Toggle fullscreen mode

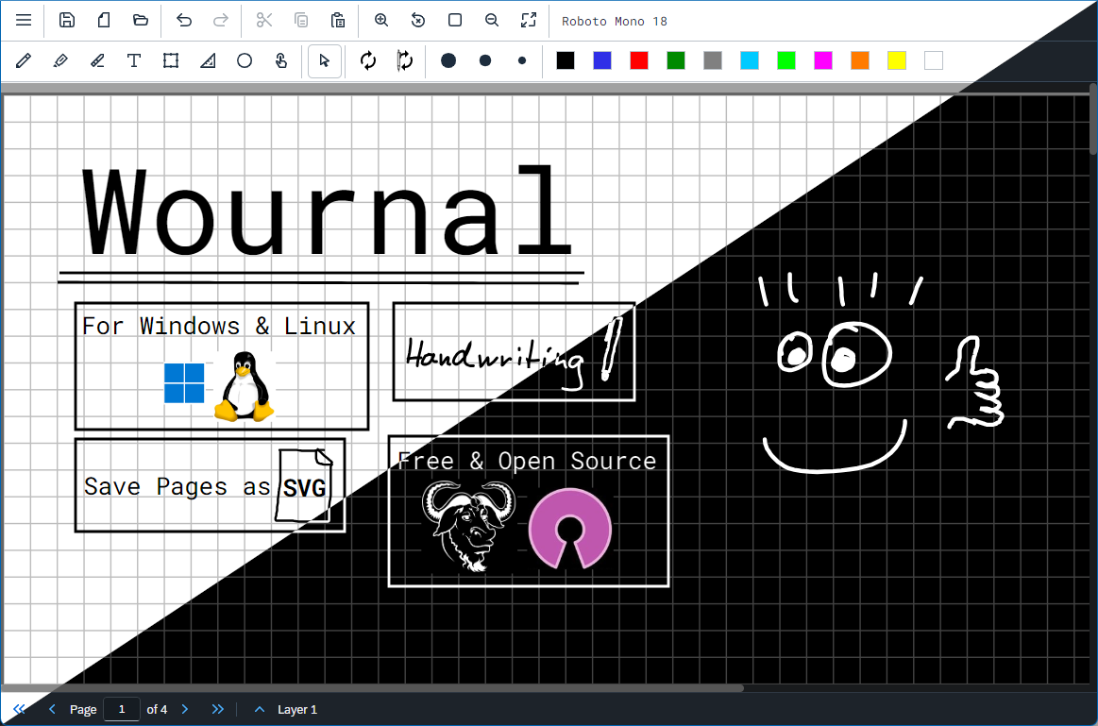tap(529, 21)
